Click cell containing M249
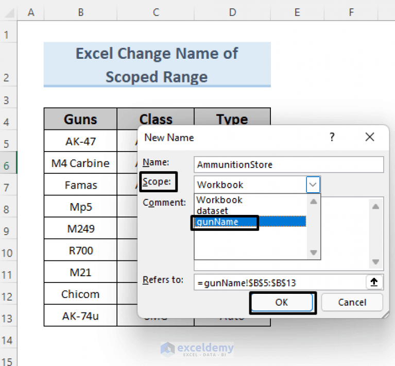The width and height of the screenshot is (395, 366). [81, 228]
